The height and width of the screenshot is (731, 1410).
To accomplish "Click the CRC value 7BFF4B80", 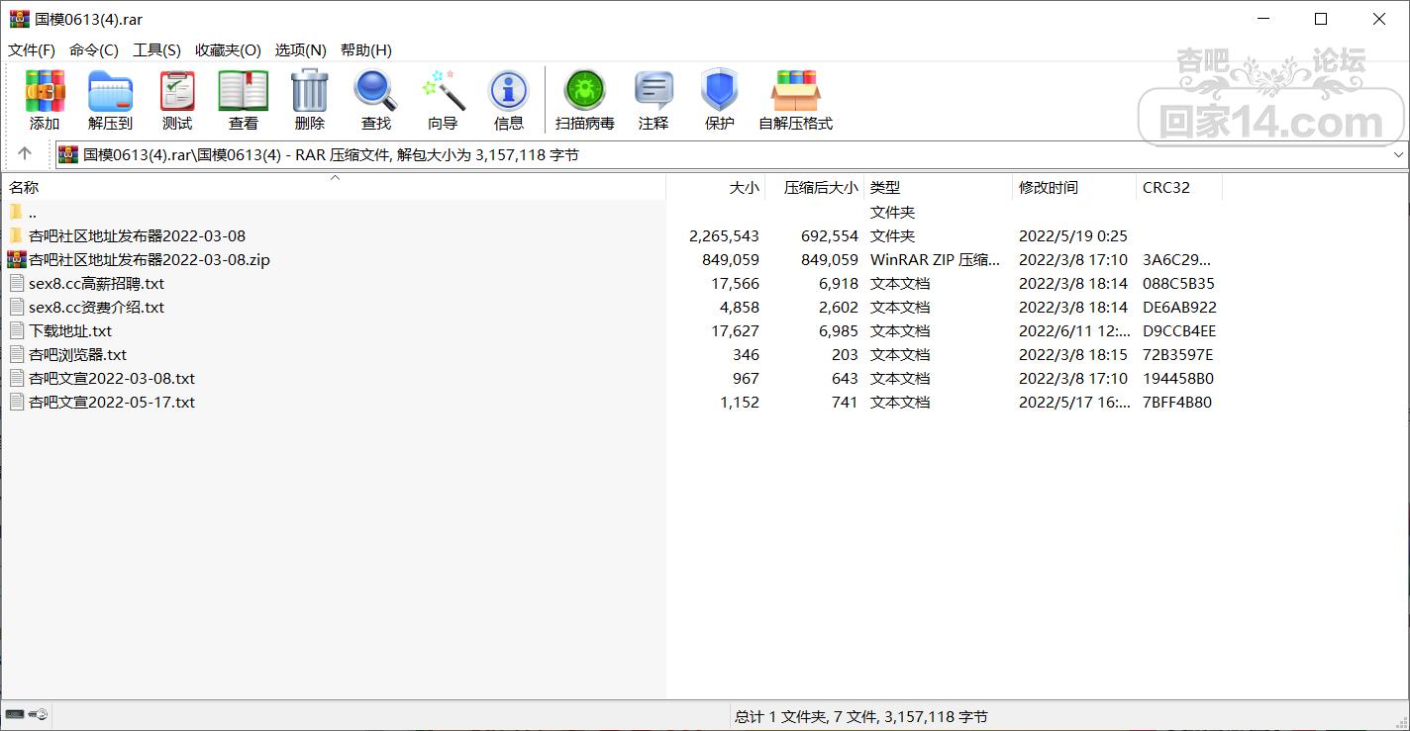I will pos(1177,402).
